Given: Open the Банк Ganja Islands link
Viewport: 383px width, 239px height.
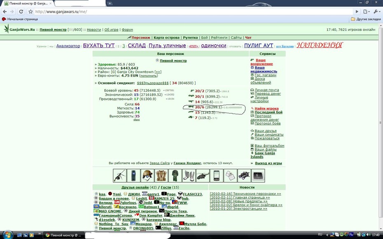Looking at the screenshot, I should [x=263, y=155].
